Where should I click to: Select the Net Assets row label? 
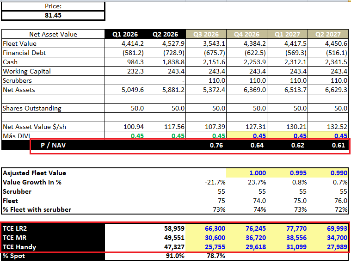click(x=53, y=90)
